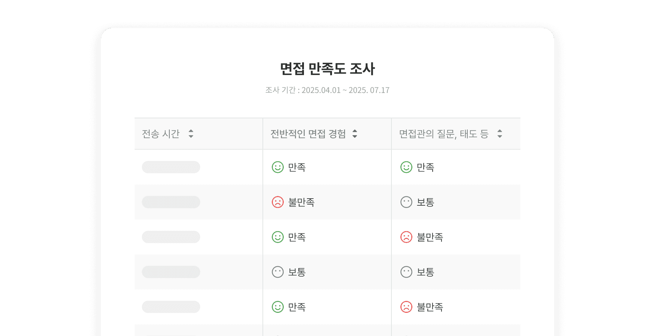This screenshot has width=655, height=336.
Task: Click third row's green smiley, overall experience column
Action: [x=278, y=237]
